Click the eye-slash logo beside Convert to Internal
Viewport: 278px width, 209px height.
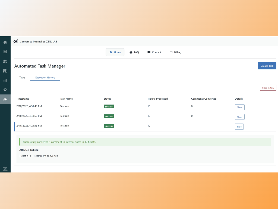coord(16,41)
